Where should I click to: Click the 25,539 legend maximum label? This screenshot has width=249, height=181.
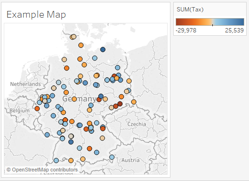234,30
